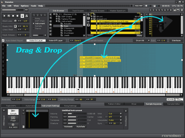This screenshot has width=185, height=138.
Task: Click the Save button in the disk browser
Action: tap(90, 36)
